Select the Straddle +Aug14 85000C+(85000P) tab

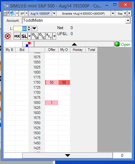(x=83, y=13)
